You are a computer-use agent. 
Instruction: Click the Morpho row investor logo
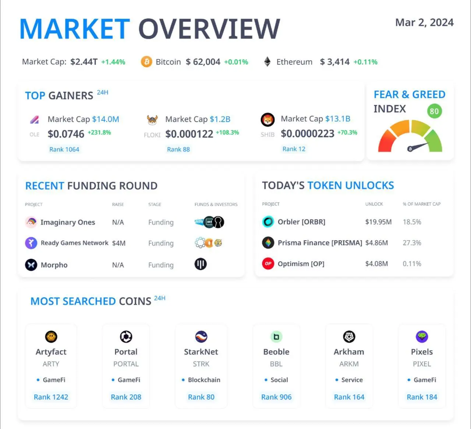point(201,264)
